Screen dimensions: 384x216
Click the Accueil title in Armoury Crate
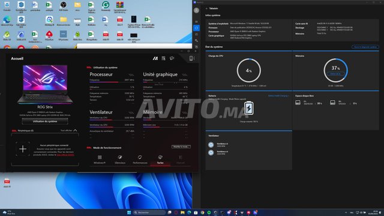tap(17, 59)
